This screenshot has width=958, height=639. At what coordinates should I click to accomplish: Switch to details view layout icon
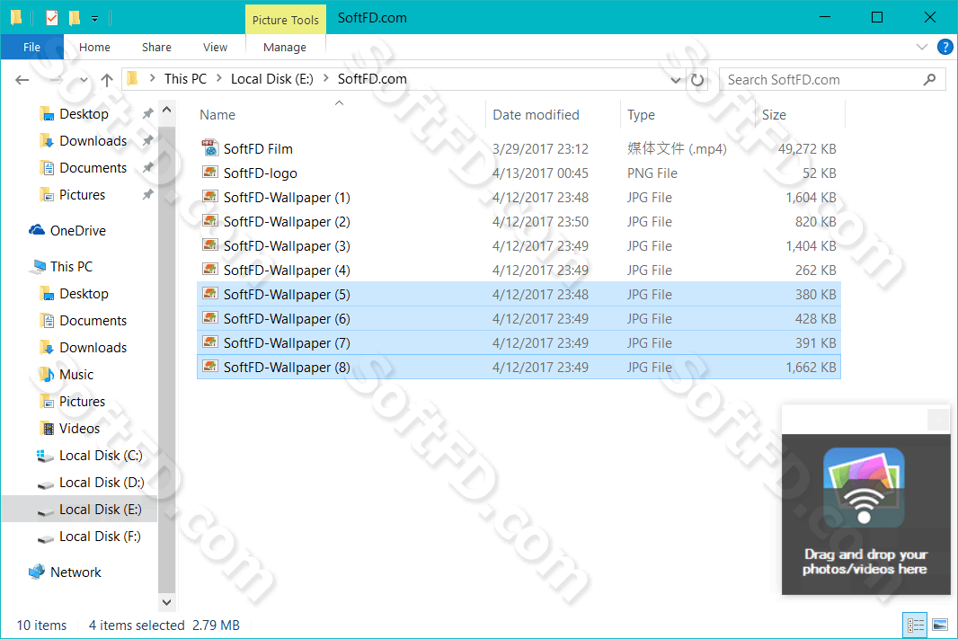[915, 625]
